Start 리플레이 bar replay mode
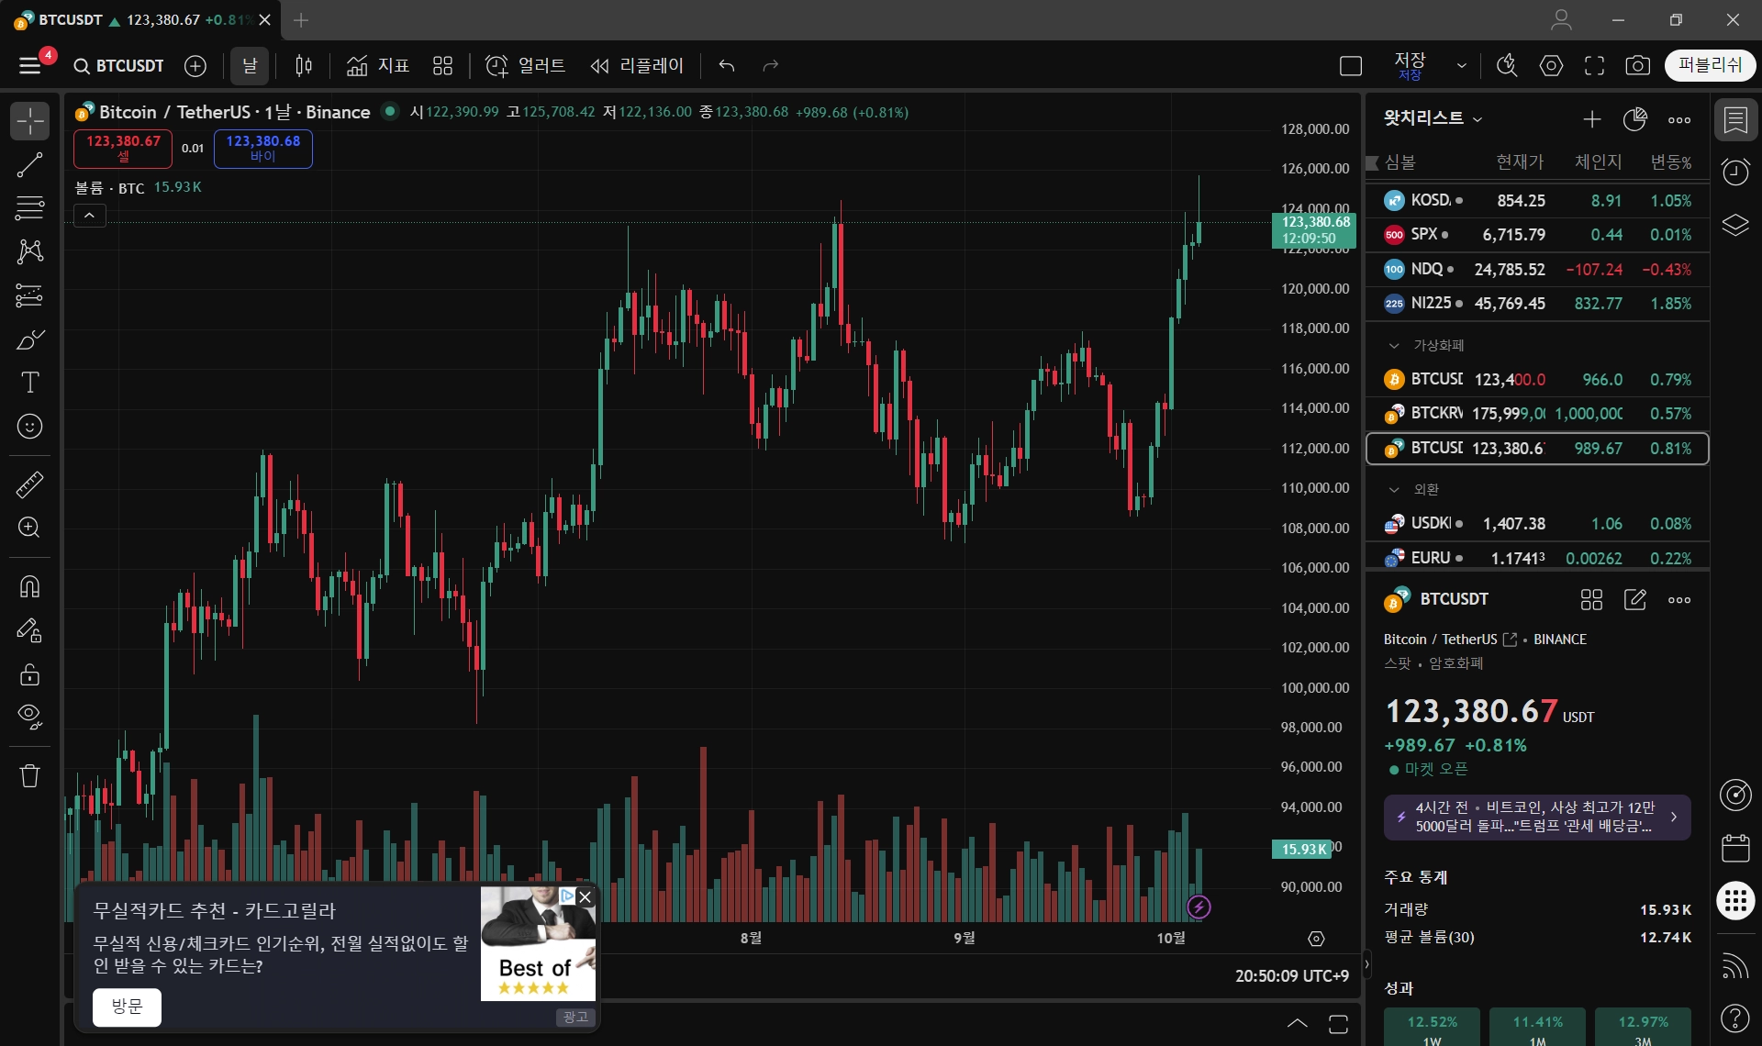 pos(637,65)
